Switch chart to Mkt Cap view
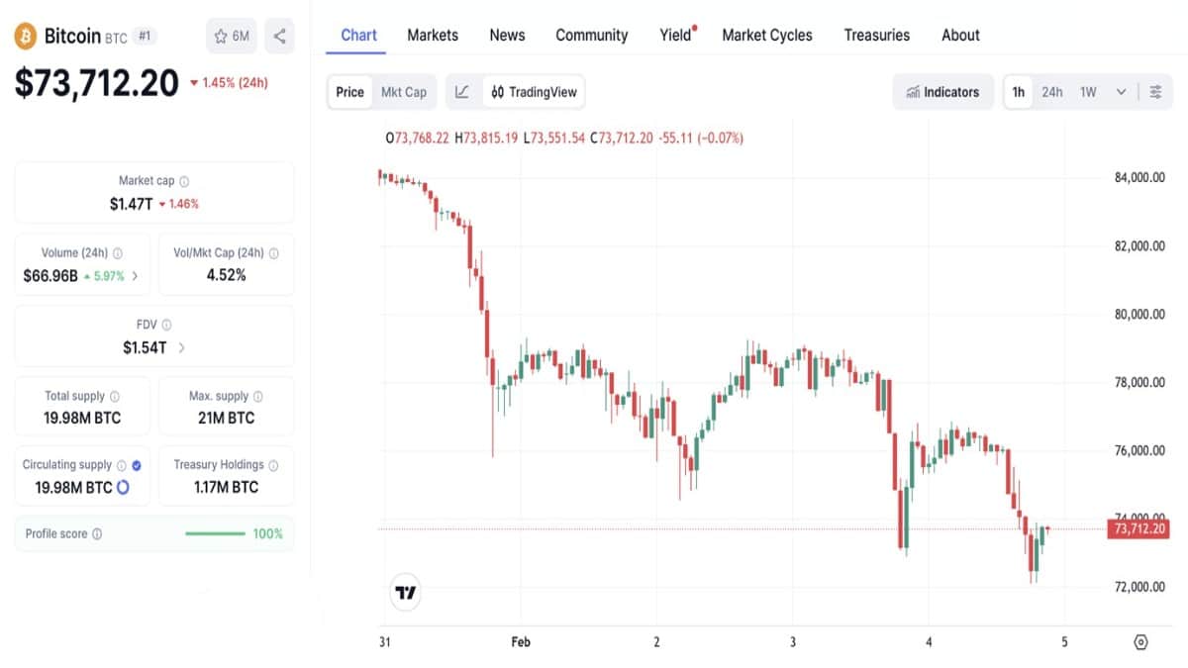Viewport: 1188px width, 668px height. 404,91
